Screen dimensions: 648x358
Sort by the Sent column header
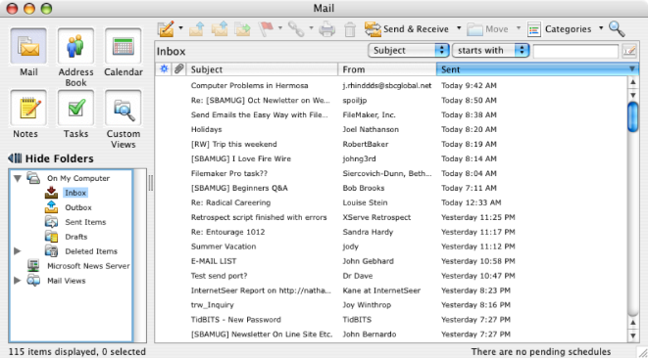pyautogui.click(x=537, y=69)
